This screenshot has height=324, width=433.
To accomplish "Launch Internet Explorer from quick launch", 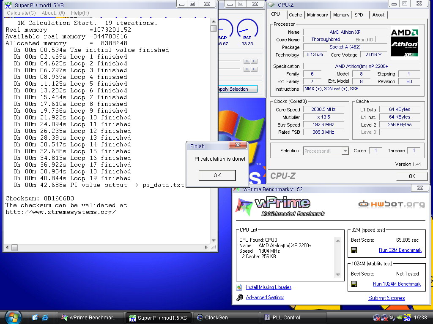I will (45, 318).
